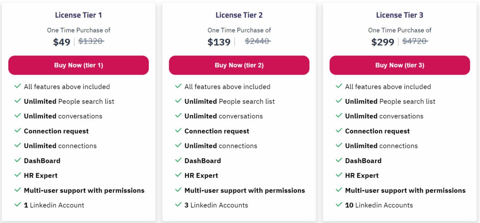
Task: Click checkmark beside 1 Linkedin Account
Action: (x=18, y=205)
